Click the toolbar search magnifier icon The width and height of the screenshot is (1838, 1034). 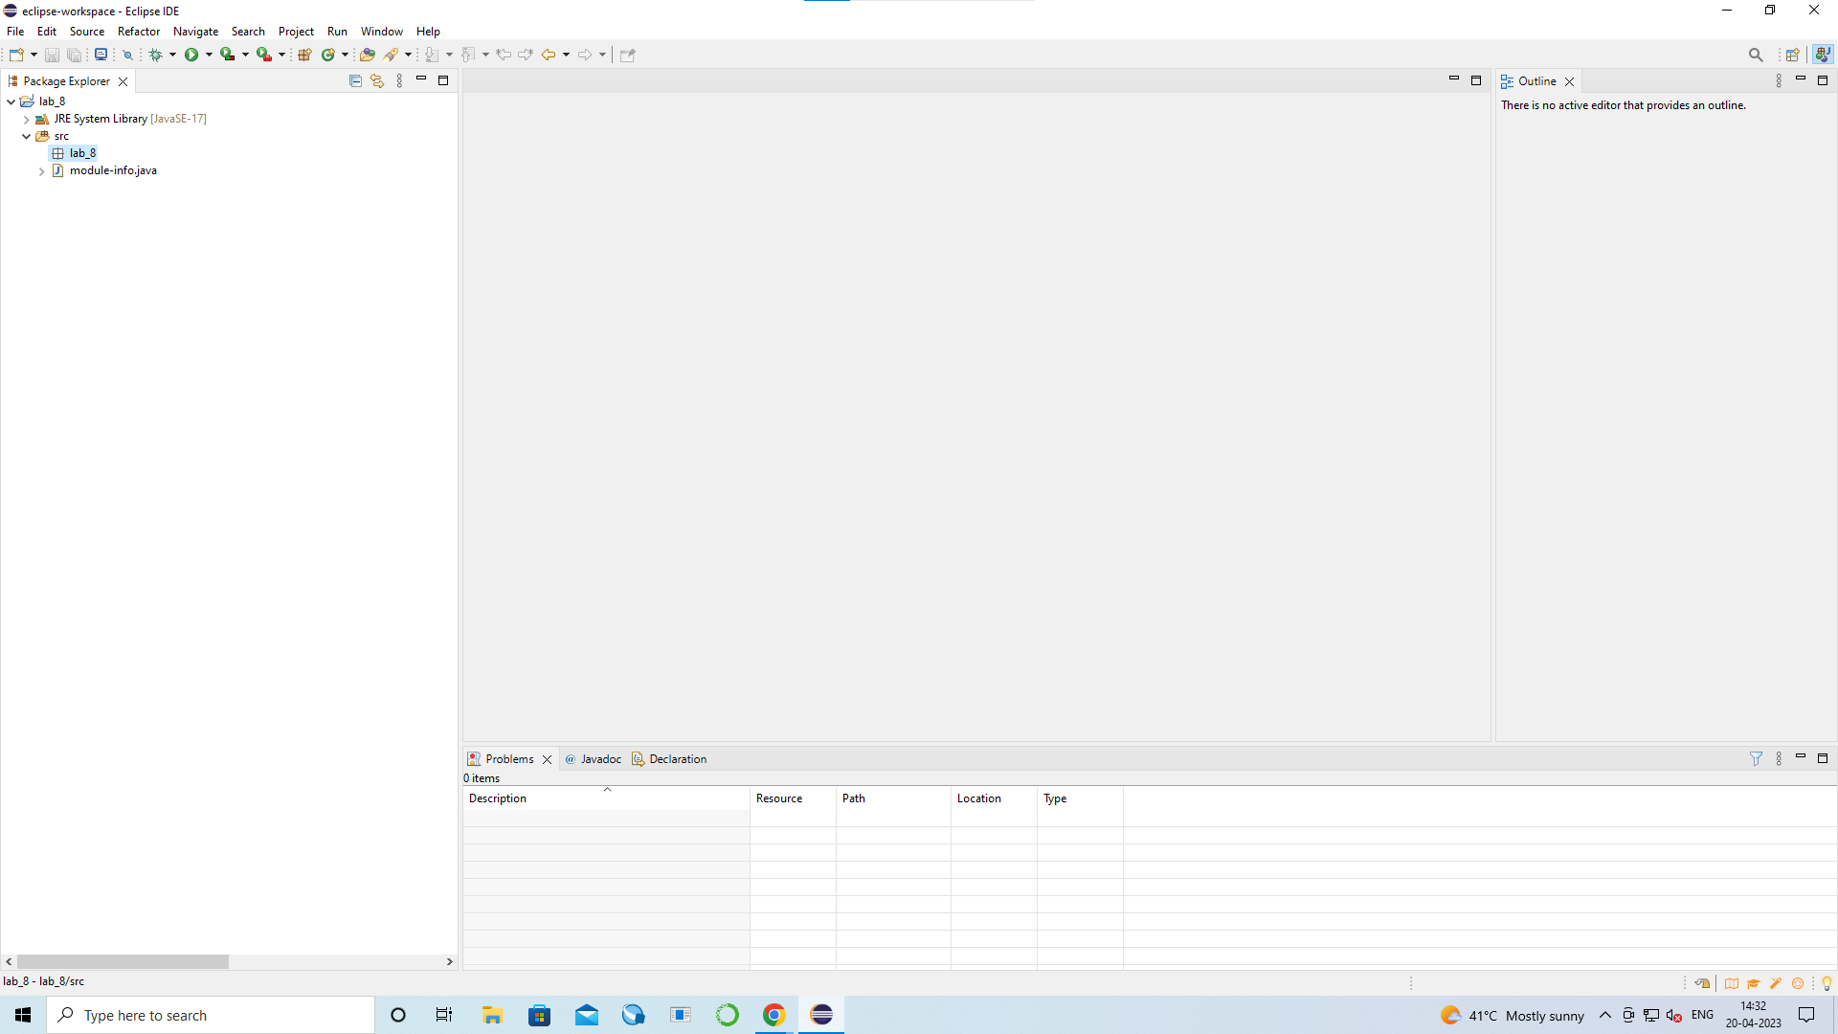1755,55
